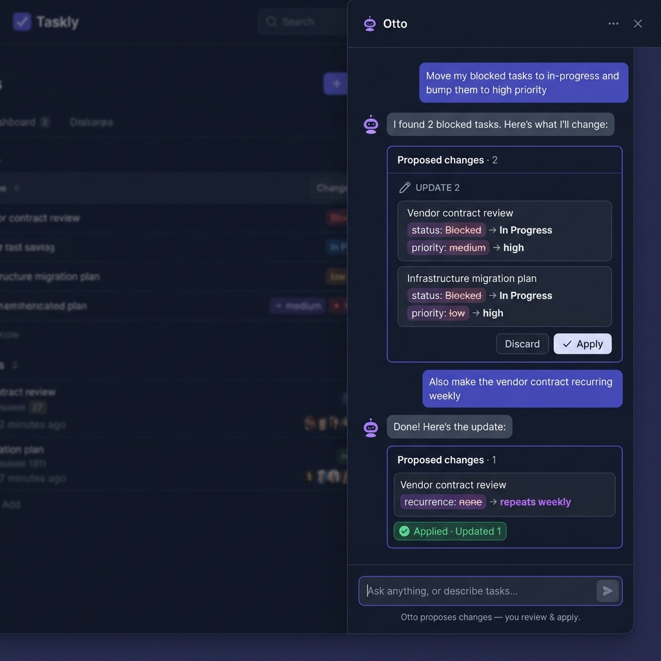Click the Taskly logo checkmark icon
This screenshot has width=661, height=661.
22,21
